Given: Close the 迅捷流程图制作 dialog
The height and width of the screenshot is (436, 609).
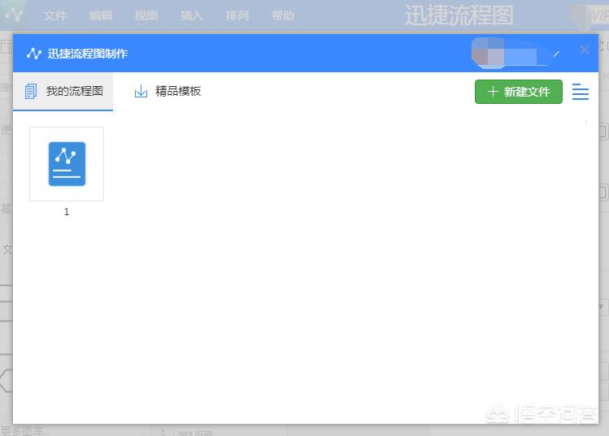Looking at the screenshot, I should [x=585, y=50].
